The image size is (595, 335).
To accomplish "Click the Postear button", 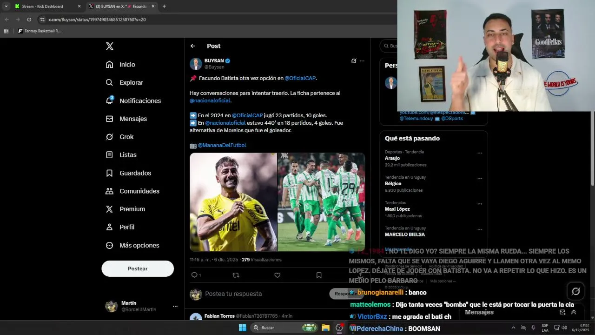I will pyautogui.click(x=138, y=268).
